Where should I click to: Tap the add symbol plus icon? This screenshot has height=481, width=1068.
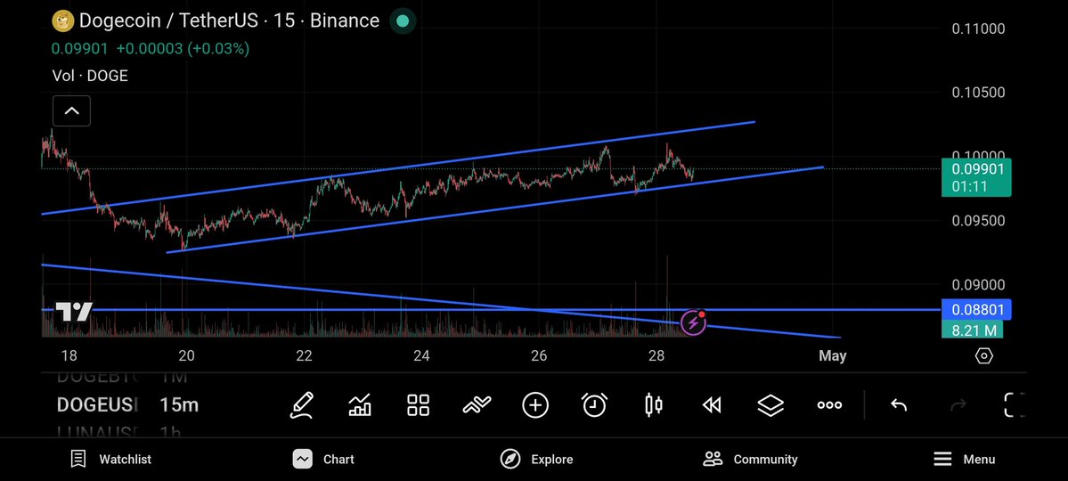click(x=535, y=404)
